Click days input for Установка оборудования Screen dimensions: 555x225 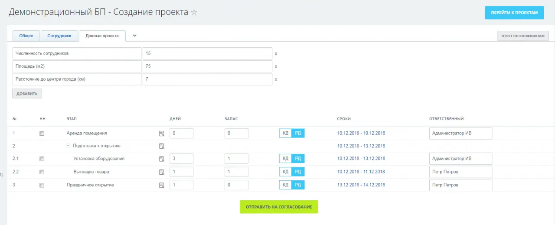(181, 159)
